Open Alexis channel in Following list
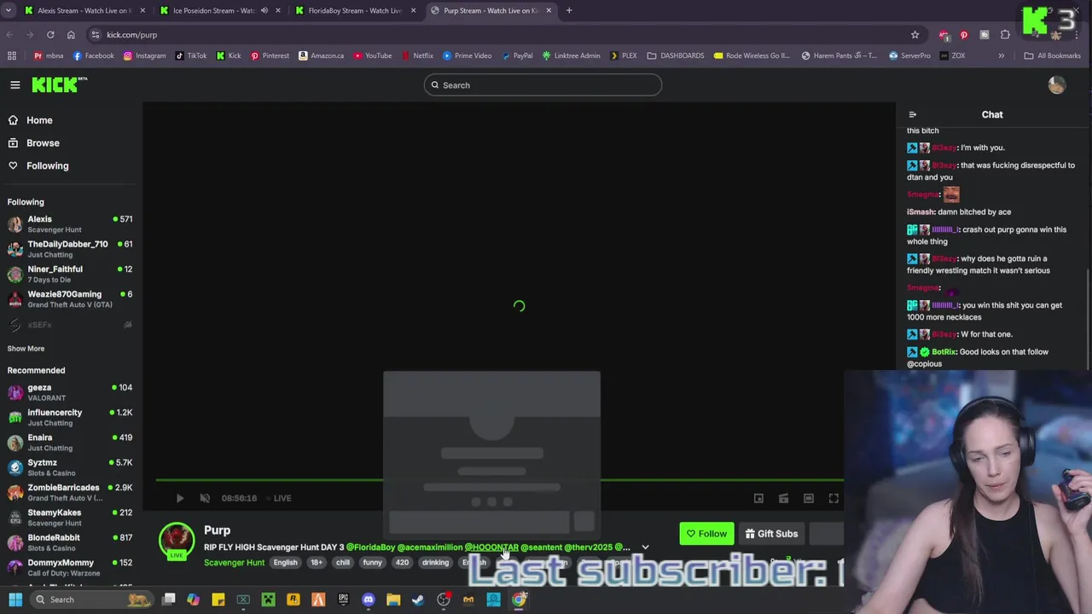1092x614 pixels. (71, 224)
